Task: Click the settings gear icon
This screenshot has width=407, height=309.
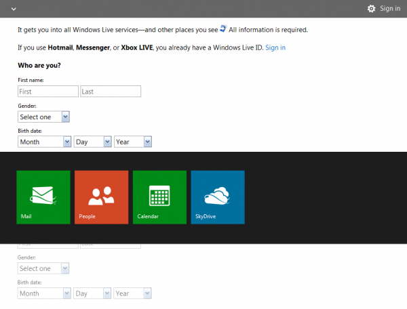Action: pos(372,9)
